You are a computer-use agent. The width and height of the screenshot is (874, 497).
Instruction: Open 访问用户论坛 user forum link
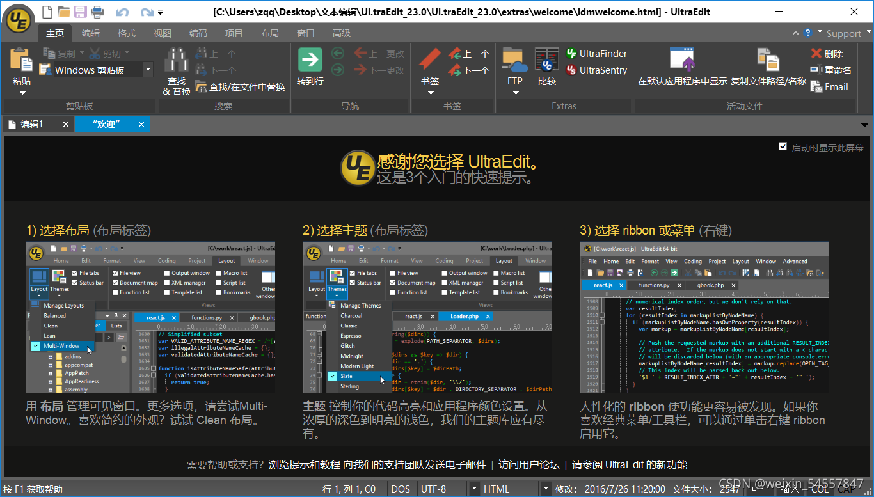coord(529,464)
